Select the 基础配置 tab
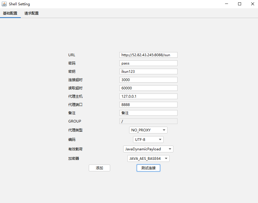Screen dimensions: 258x203 click(10, 13)
